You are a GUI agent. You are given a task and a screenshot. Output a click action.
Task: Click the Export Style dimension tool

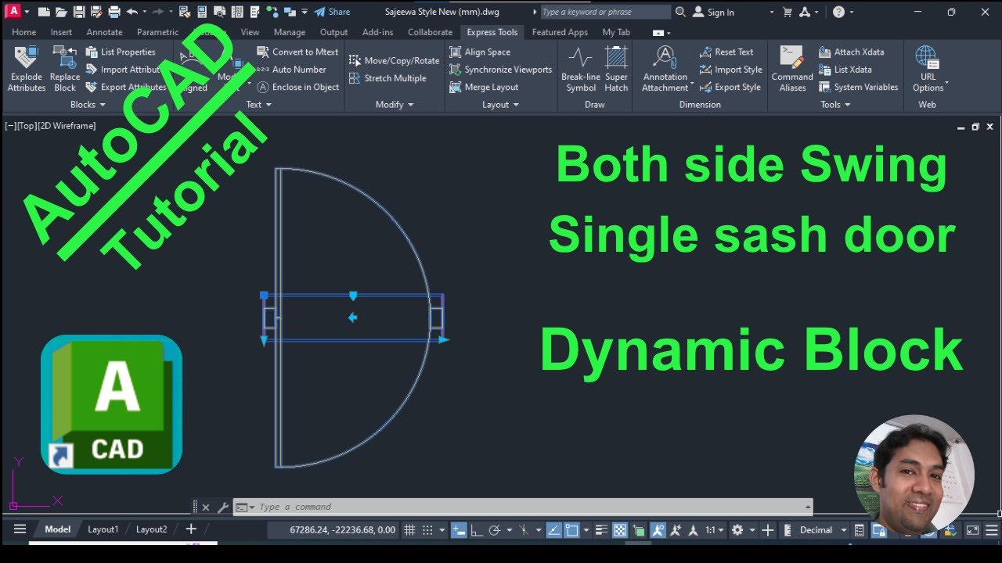tap(730, 87)
